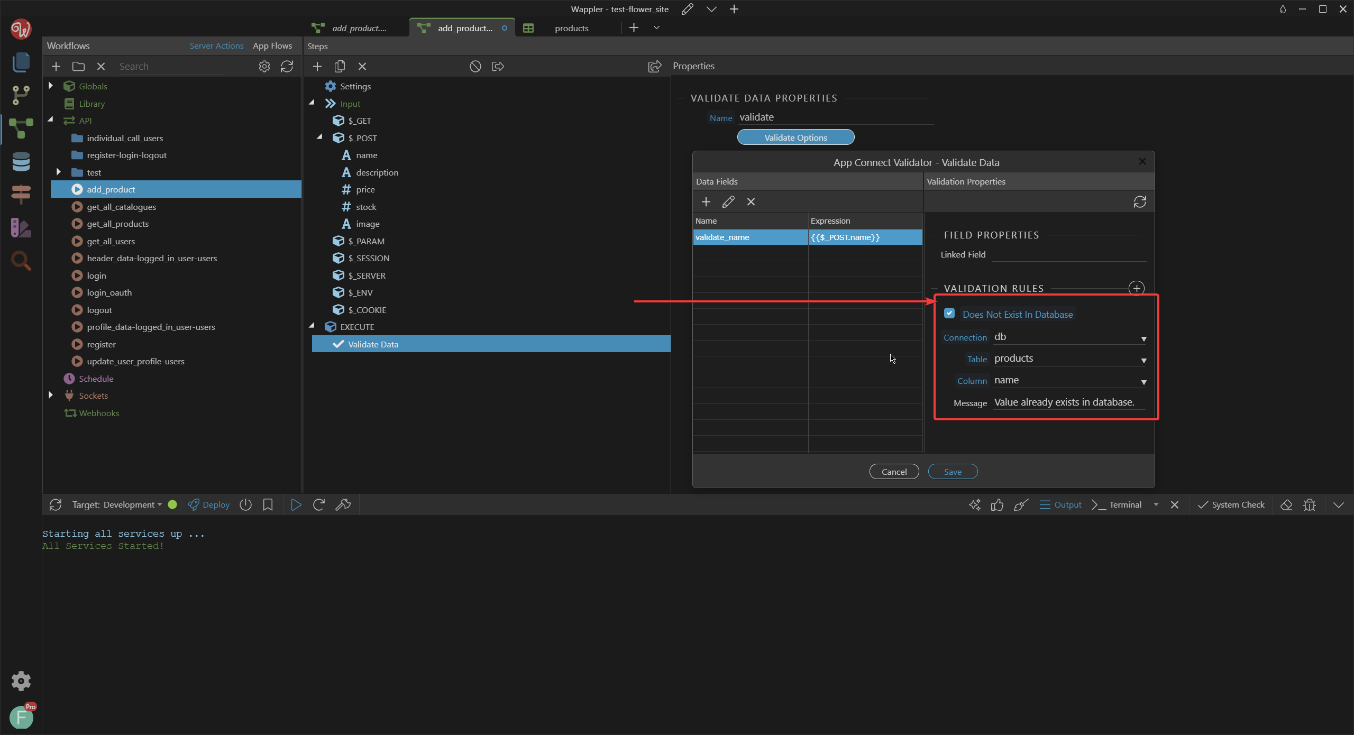The height and width of the screenshot is (735, 1354).
Task: Open the Theme manager sidebar icon
Action: (21, 228)
